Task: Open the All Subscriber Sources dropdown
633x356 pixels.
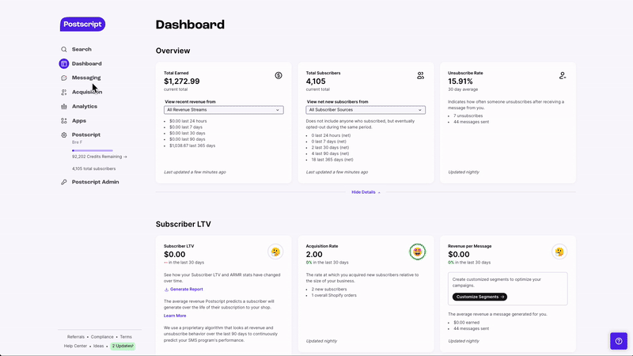Action: (x=366, y=110)
